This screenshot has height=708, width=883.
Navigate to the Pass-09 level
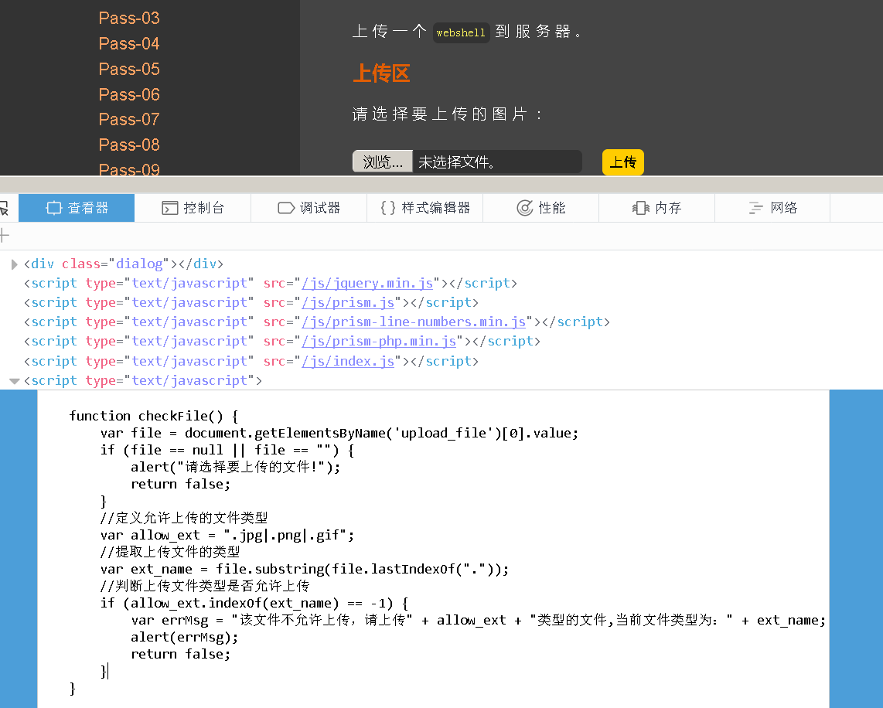tap(128, 169)
